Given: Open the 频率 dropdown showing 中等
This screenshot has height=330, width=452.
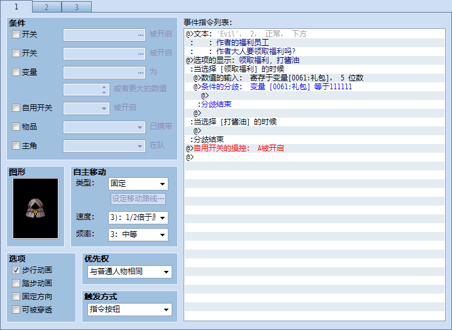Looking at the screenshot, I should [x=138, y=234].
